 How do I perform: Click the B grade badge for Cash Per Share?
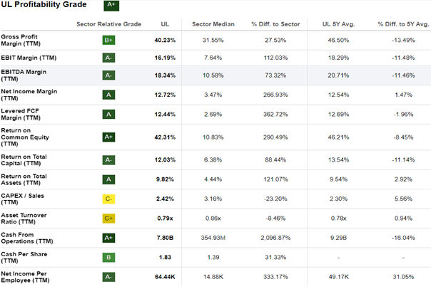[x=109, y=257]
